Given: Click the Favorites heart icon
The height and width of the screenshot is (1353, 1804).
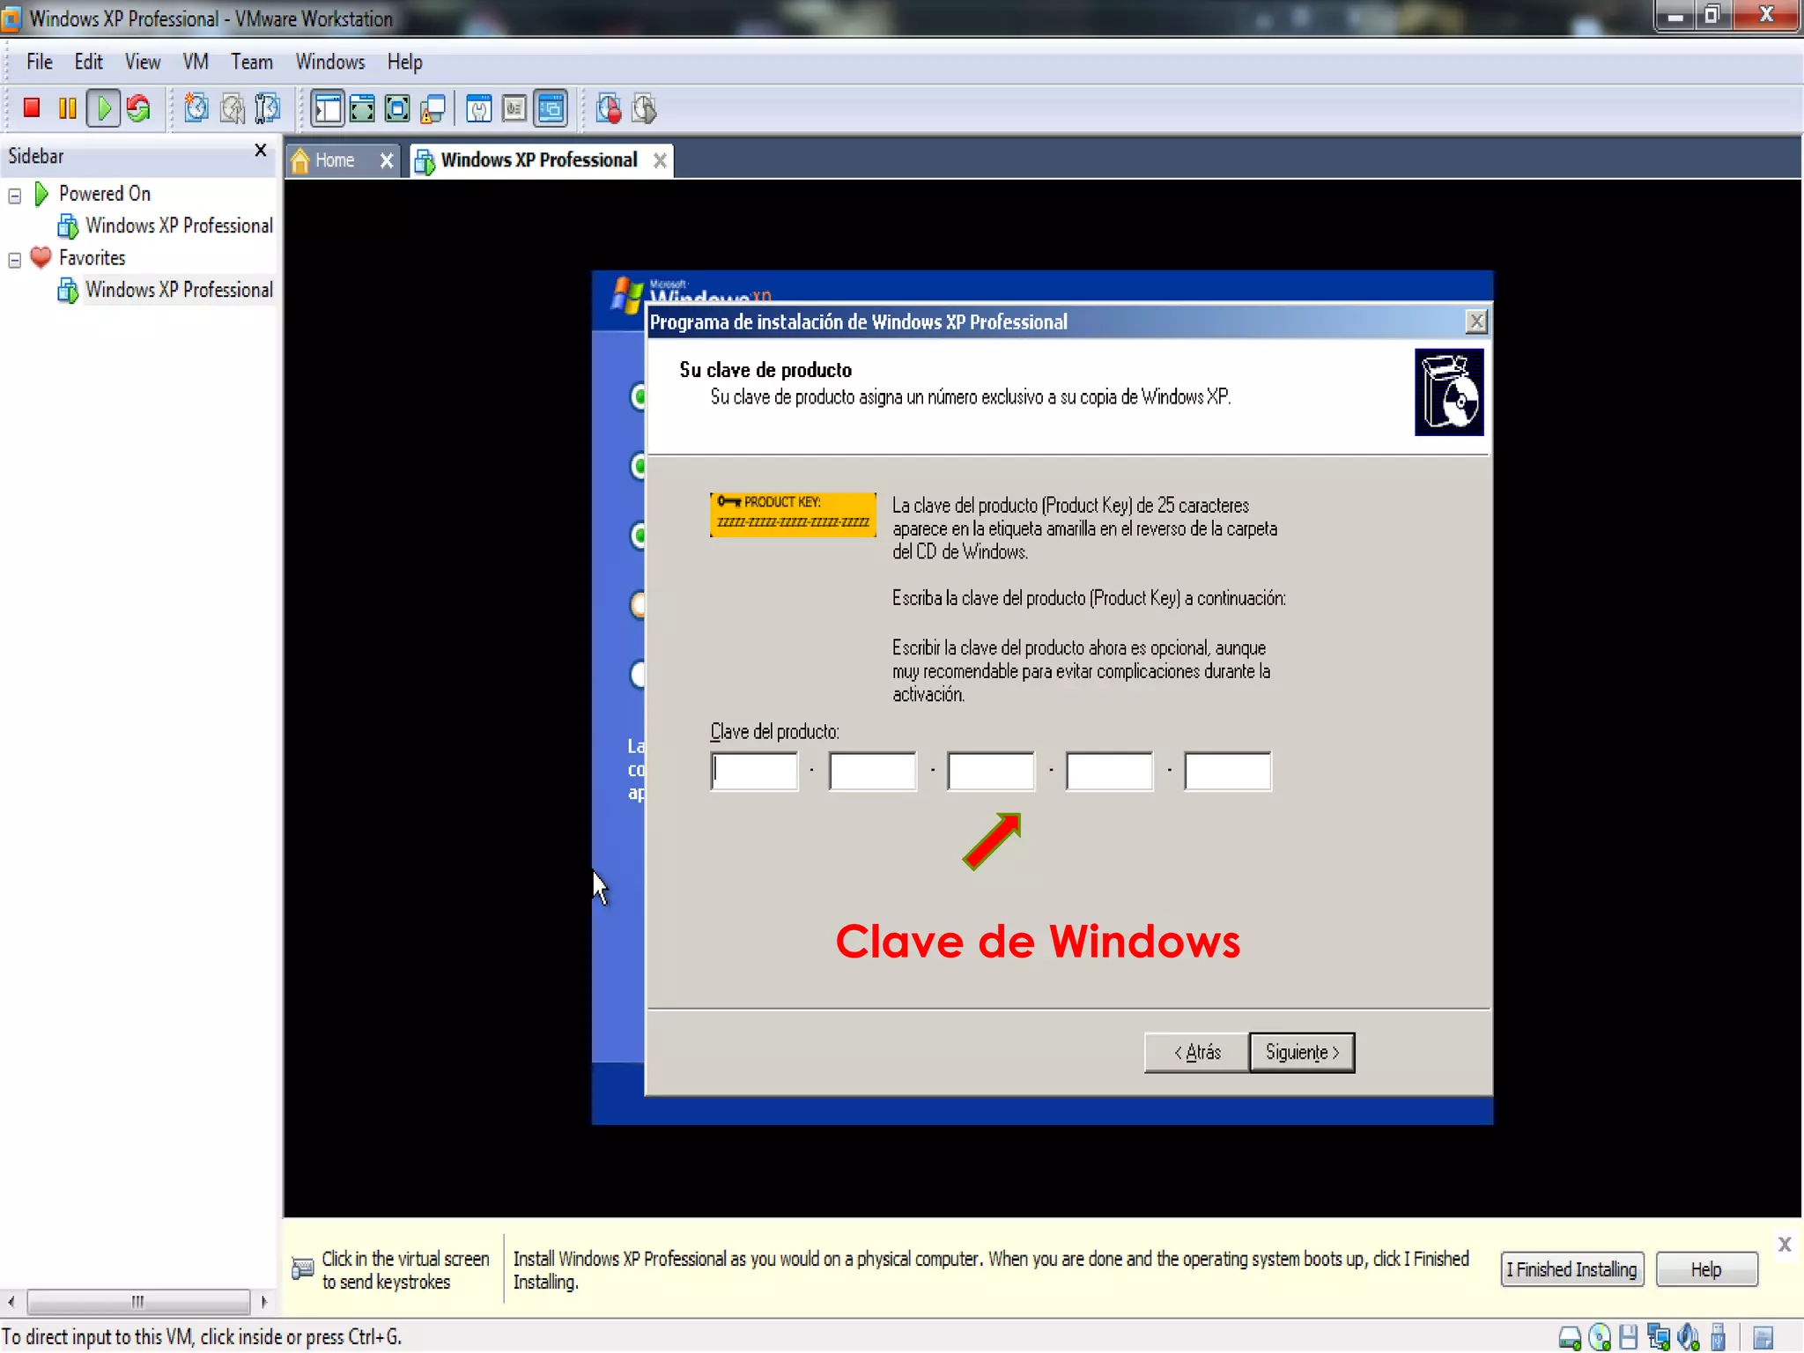Looking at the screenshot, I should click(x=41, y=257).
